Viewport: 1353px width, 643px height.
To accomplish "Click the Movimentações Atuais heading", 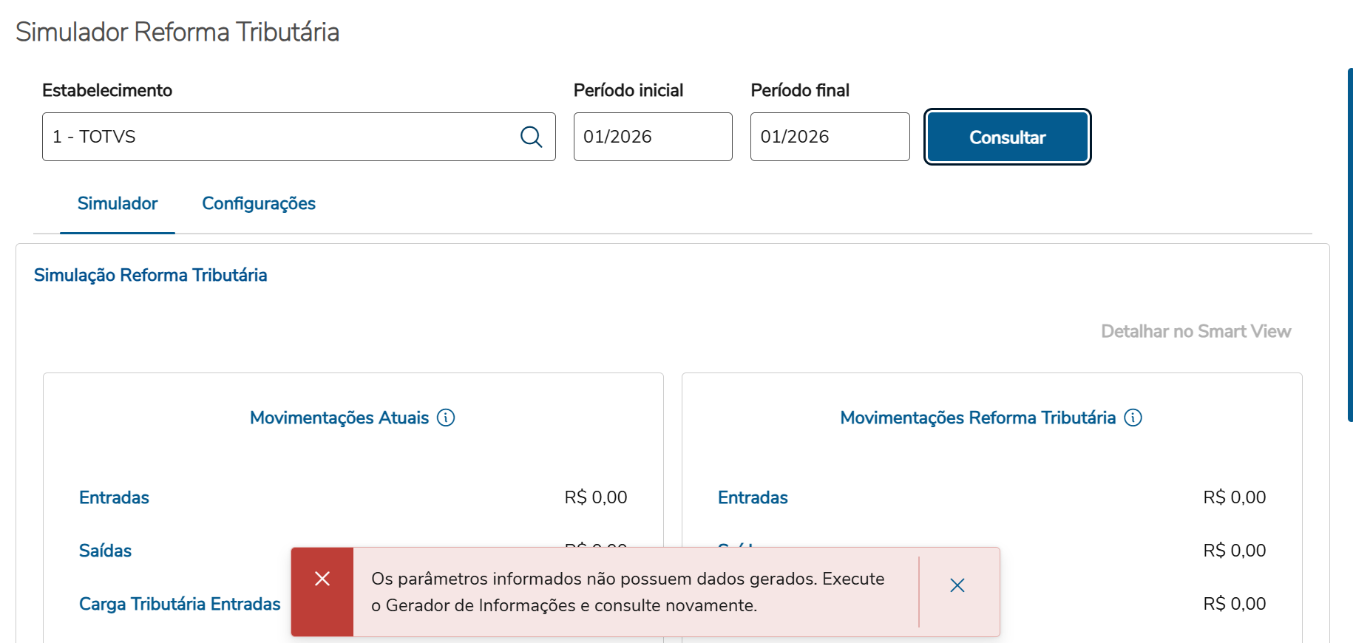I will pos(339,418).
